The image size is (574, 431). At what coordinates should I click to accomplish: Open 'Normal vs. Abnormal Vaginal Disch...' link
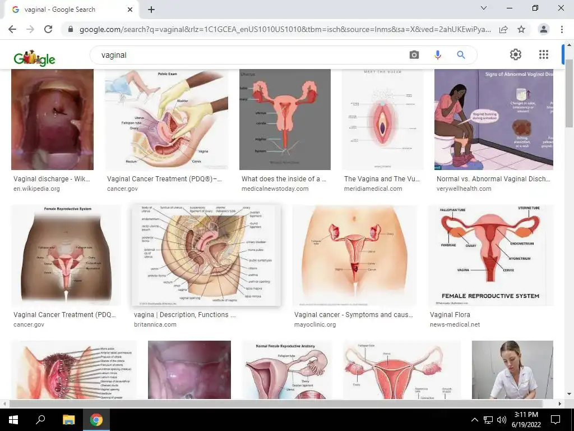pos(493,179)
